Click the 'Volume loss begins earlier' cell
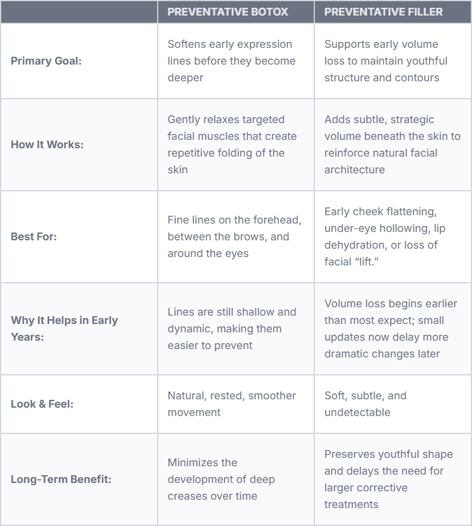Screen dimensions: 472x526 coord(386,328)
